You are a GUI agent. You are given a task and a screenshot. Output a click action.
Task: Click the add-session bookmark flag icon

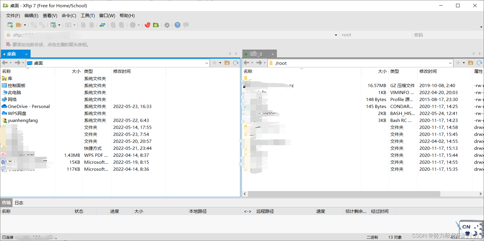click(8, 44)
